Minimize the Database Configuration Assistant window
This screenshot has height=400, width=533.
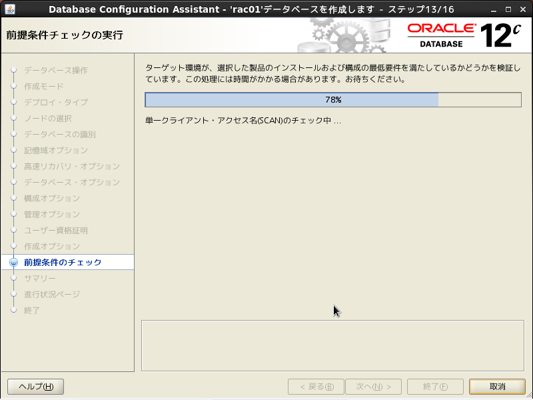(x=494, y=9)
